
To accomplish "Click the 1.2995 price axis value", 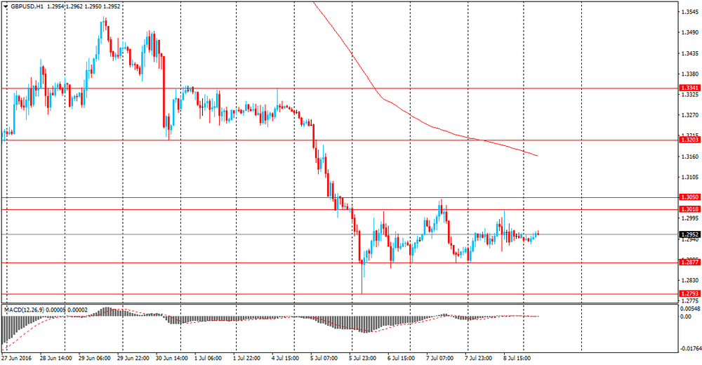I will point(689,218).
